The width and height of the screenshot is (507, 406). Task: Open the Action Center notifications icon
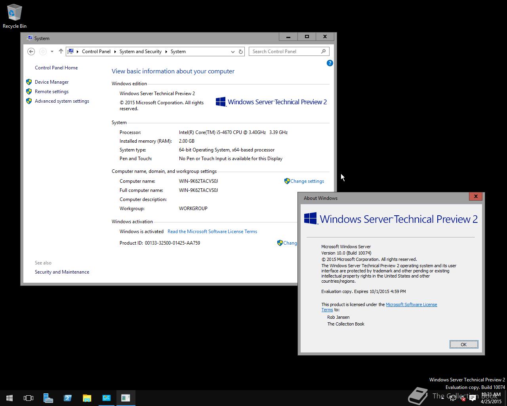pyautogui.click(x=473, y=398)
